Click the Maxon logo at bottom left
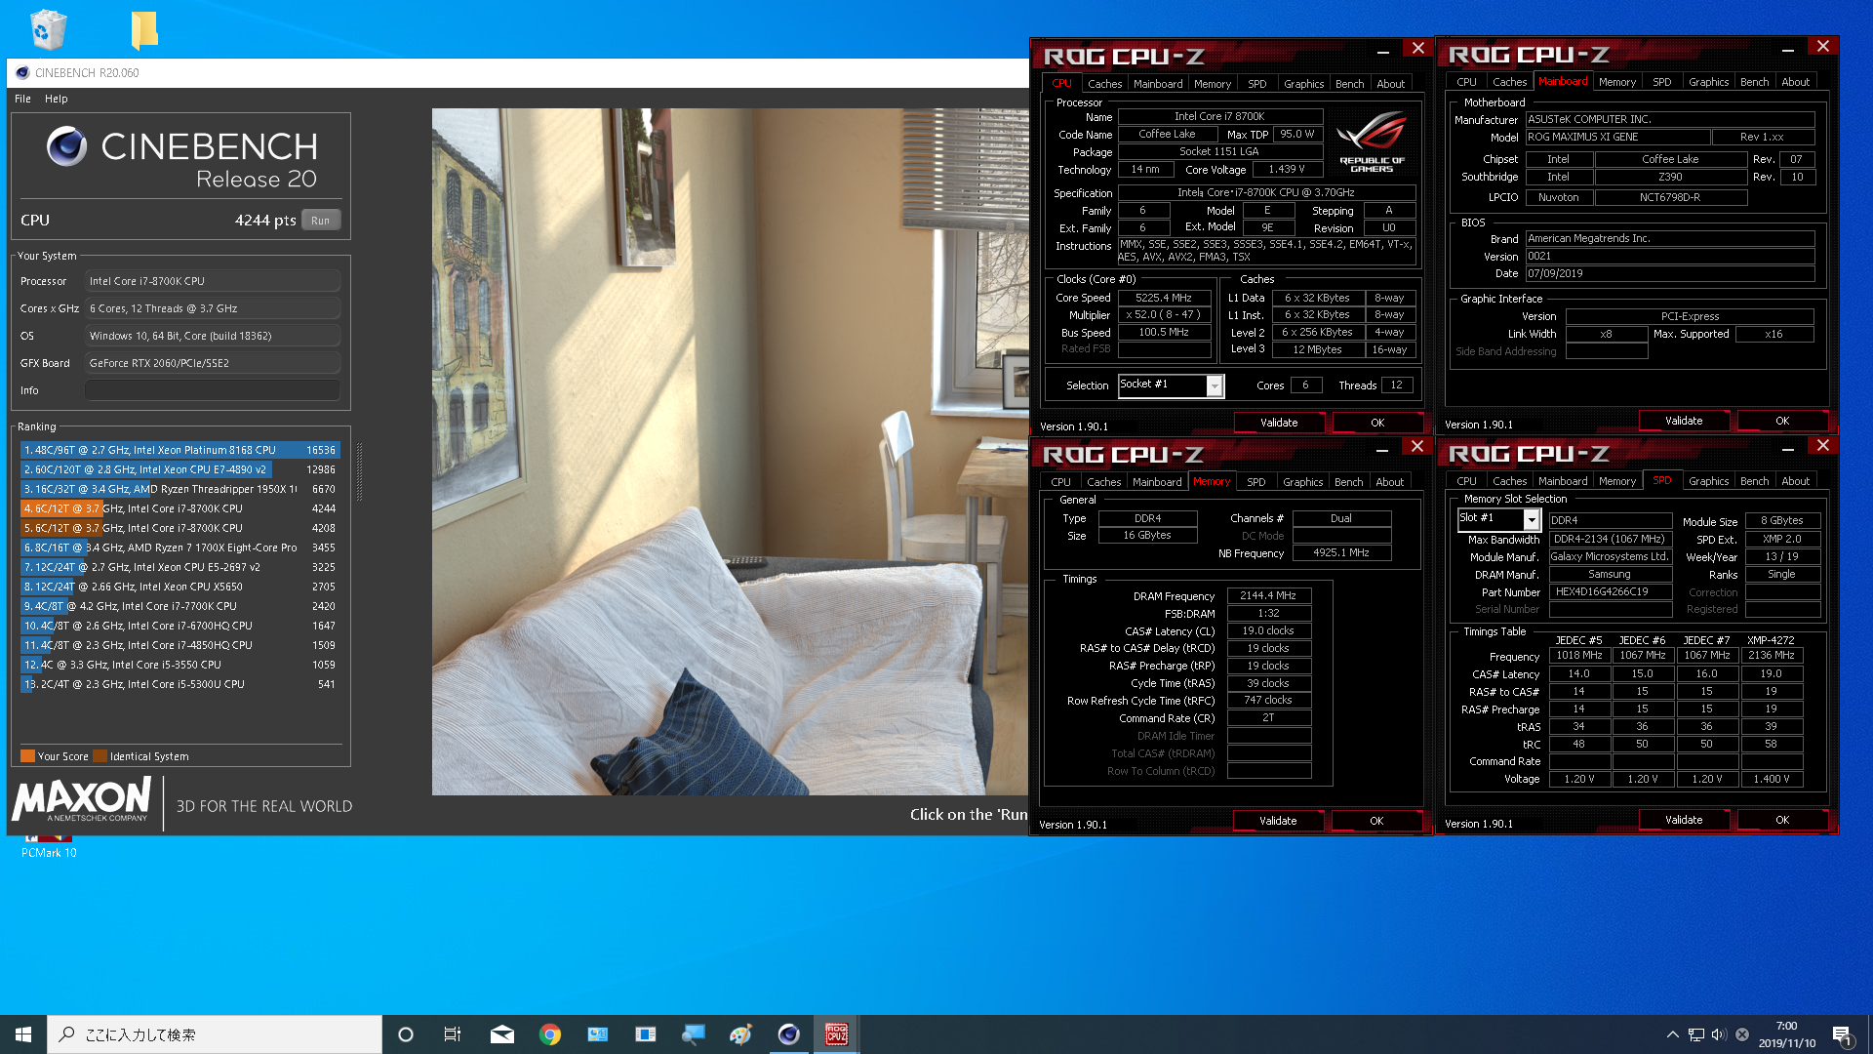The height and width of the screenshot is (1054, 1873). coord(83,800)
